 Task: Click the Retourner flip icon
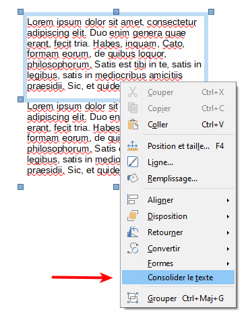click(x=133, y=232)
